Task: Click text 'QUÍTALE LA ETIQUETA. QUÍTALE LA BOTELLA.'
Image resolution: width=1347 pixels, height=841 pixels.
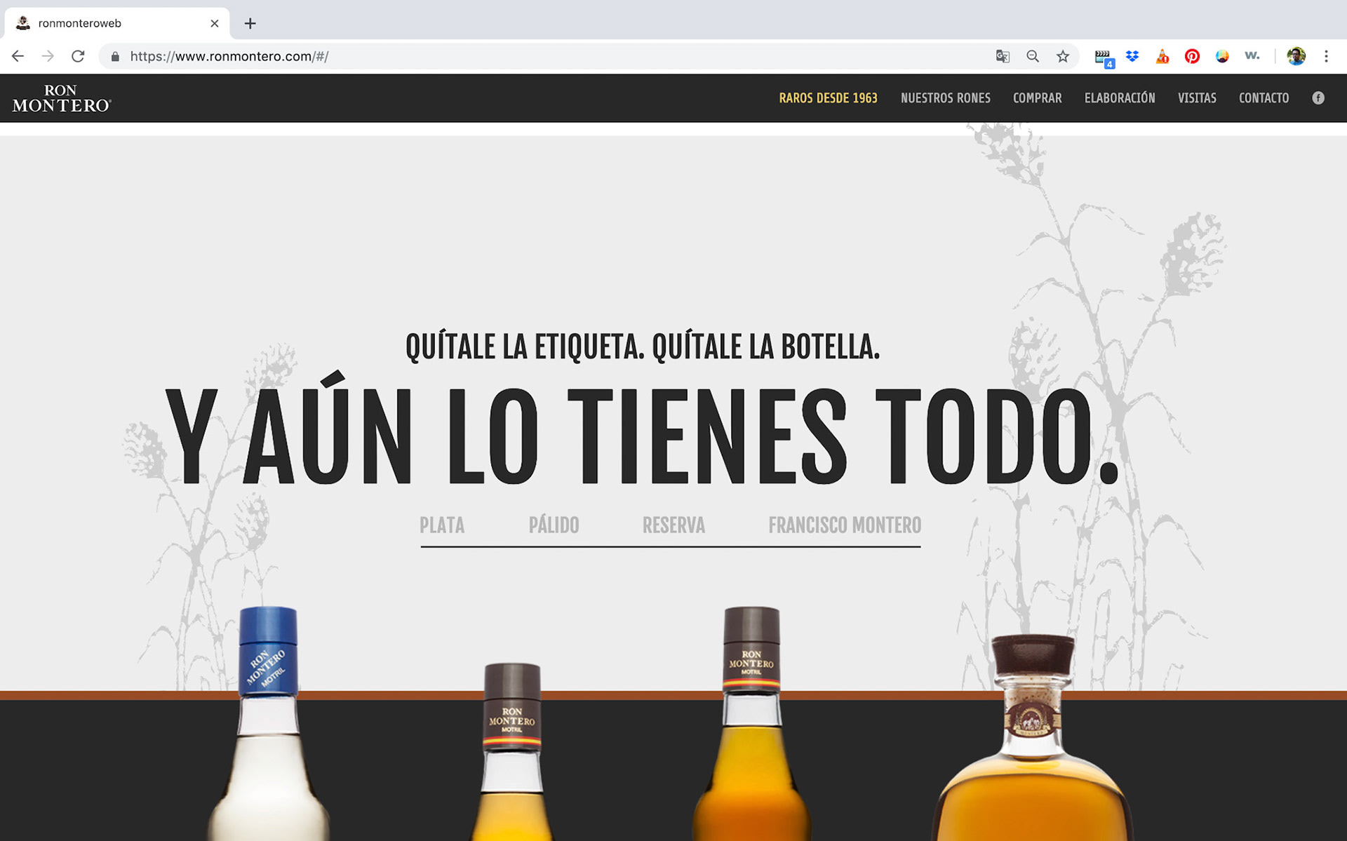Action: tap(643, 347)
